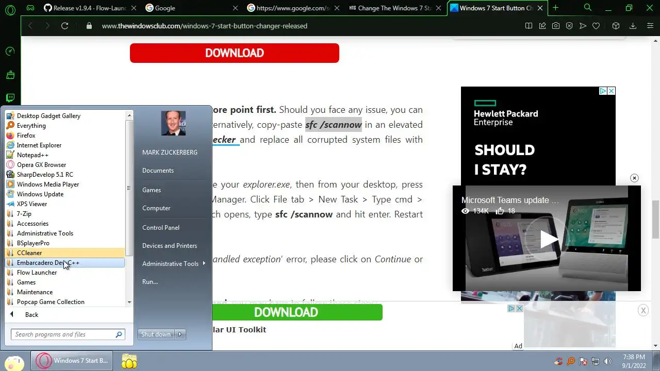Go back with browser back arrow

click(30, 26)
